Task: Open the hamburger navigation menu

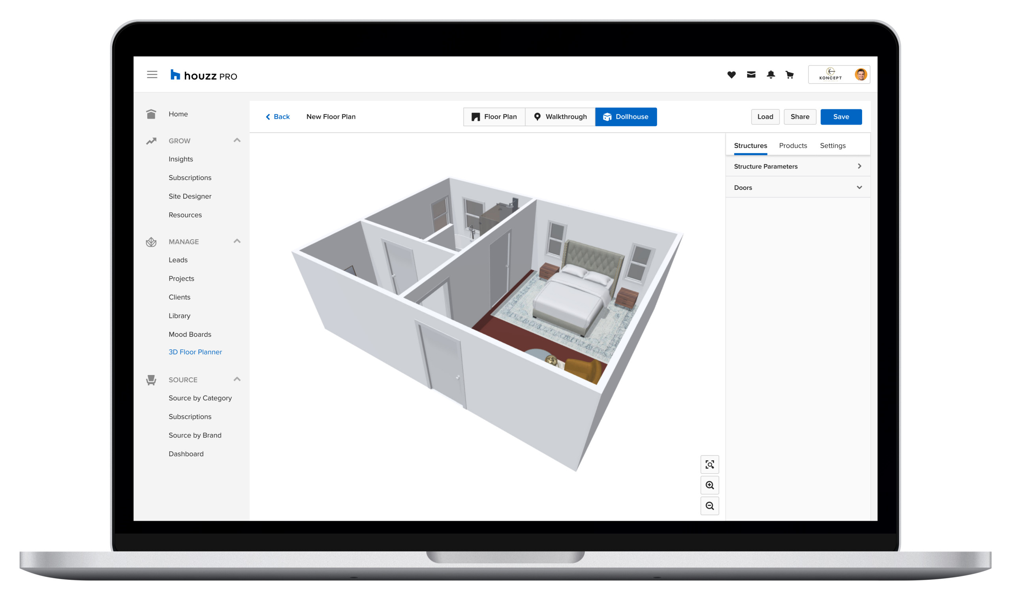Action: (152, 74)
